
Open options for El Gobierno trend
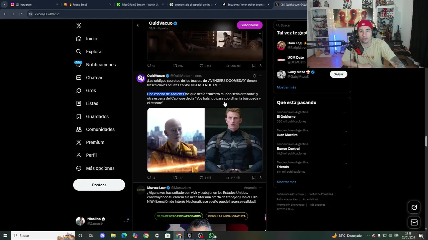345,113
